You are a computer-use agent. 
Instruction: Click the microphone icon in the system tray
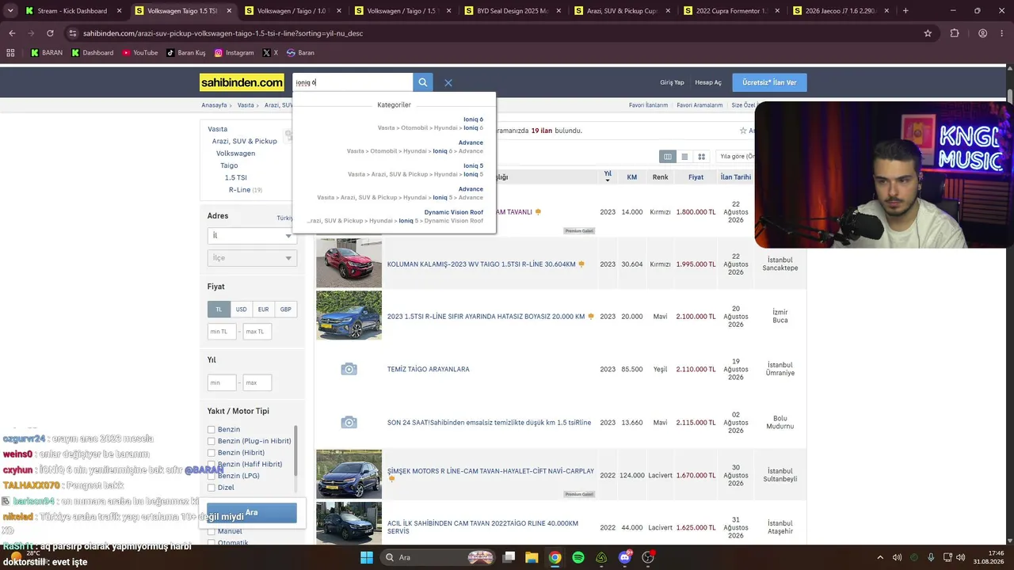931,557
